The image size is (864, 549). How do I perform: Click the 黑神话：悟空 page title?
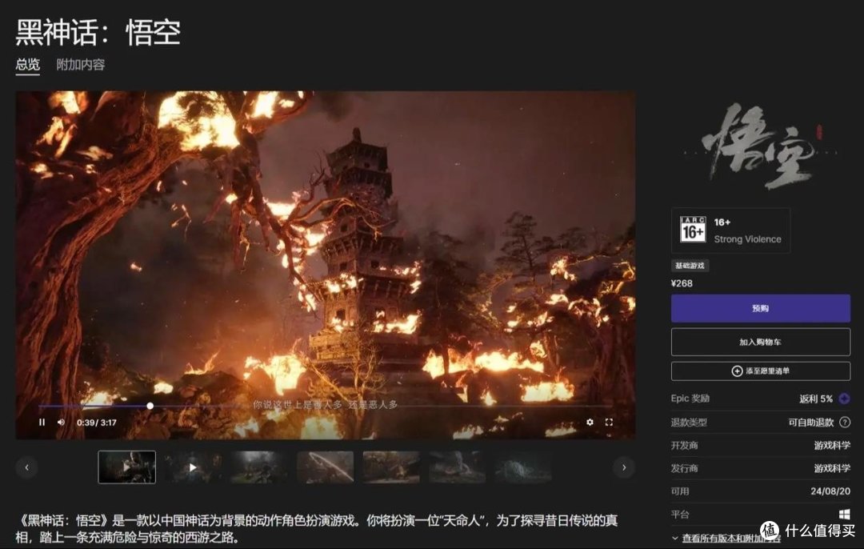[98, 32]
